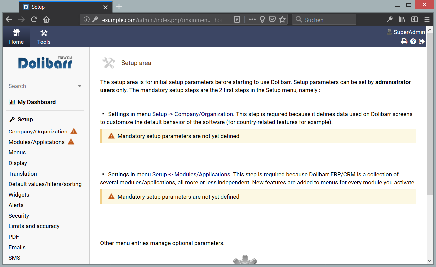Click the My Dashboard chart icon
The height and width of the screenshot is (267, 436).
tap(12, 102)
